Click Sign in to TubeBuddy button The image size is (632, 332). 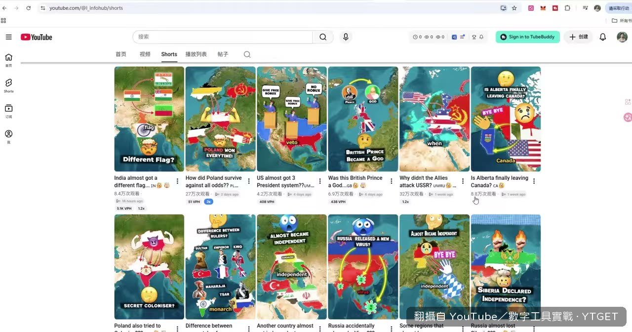[527, 37]
